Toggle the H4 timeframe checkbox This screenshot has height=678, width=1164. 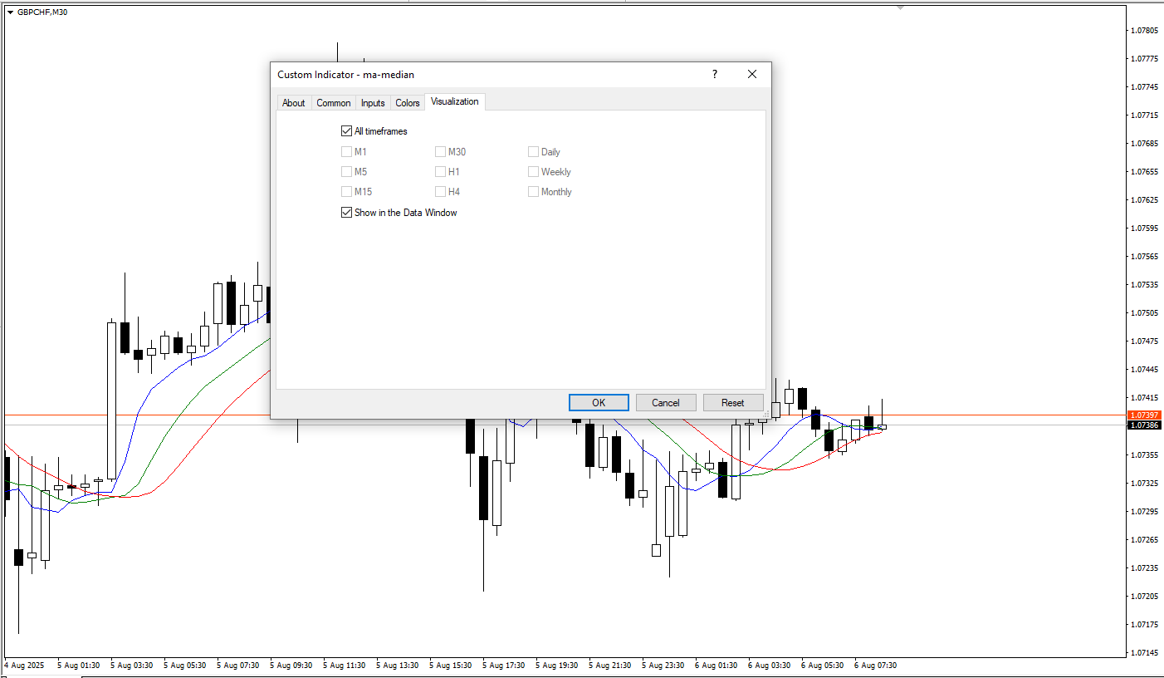pyautogui.click(x=440, y=191)
